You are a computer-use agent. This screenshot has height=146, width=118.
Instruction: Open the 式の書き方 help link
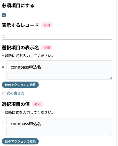pyautogui.click(x=15, y=93)
